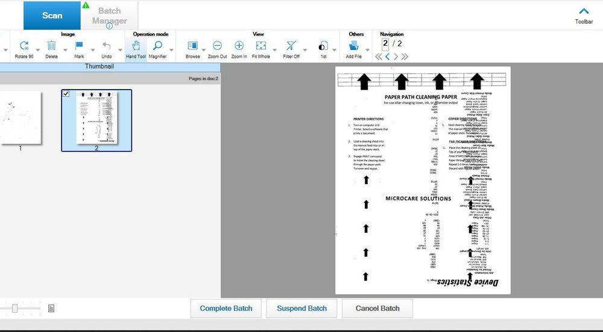Expand Rotate 90 dropdown arrow

tap(37, 51)
